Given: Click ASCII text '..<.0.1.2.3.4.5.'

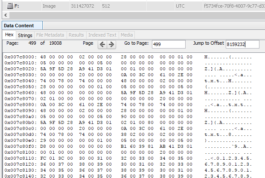Looking at the screenshot, I should click(x=228, y=158).
